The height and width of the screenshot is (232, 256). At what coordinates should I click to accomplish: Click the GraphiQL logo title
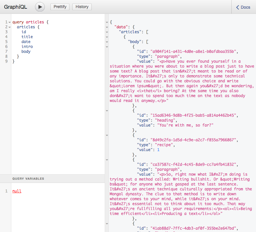point(16,7)
